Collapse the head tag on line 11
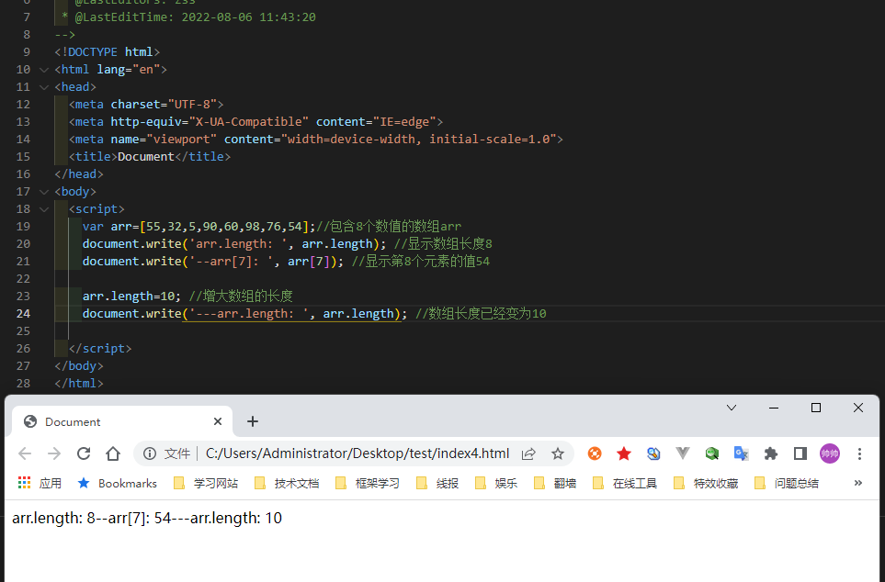 click(x=44, y=87)
